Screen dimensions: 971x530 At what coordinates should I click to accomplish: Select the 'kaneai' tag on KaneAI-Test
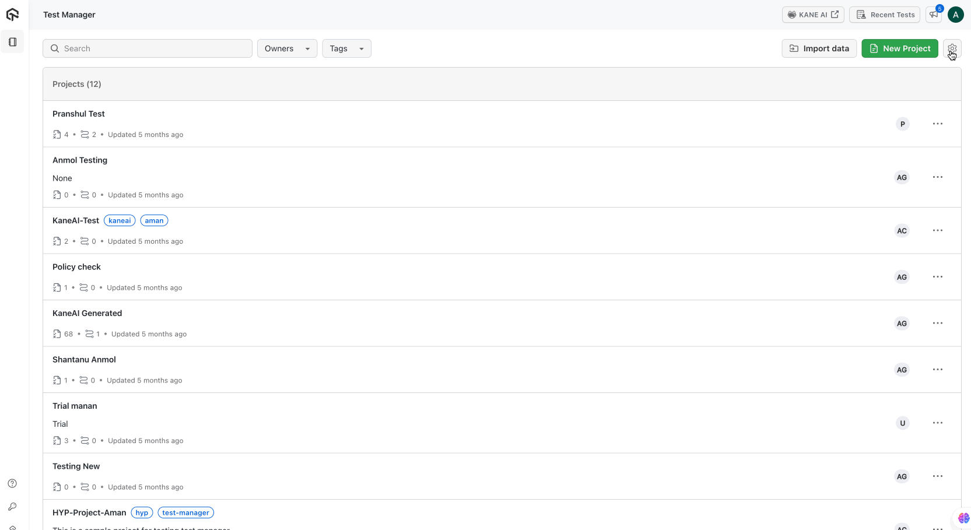[x=120, y=220]
